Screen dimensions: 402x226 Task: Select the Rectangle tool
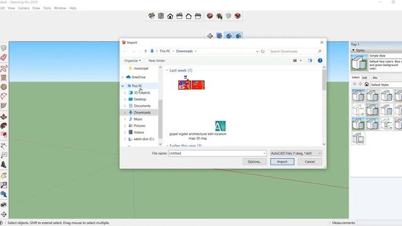(4, 77)
